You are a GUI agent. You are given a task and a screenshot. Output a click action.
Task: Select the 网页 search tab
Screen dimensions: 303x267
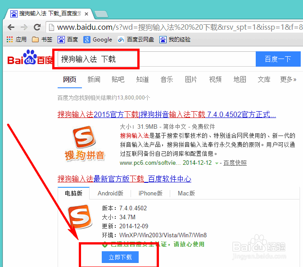70,79
